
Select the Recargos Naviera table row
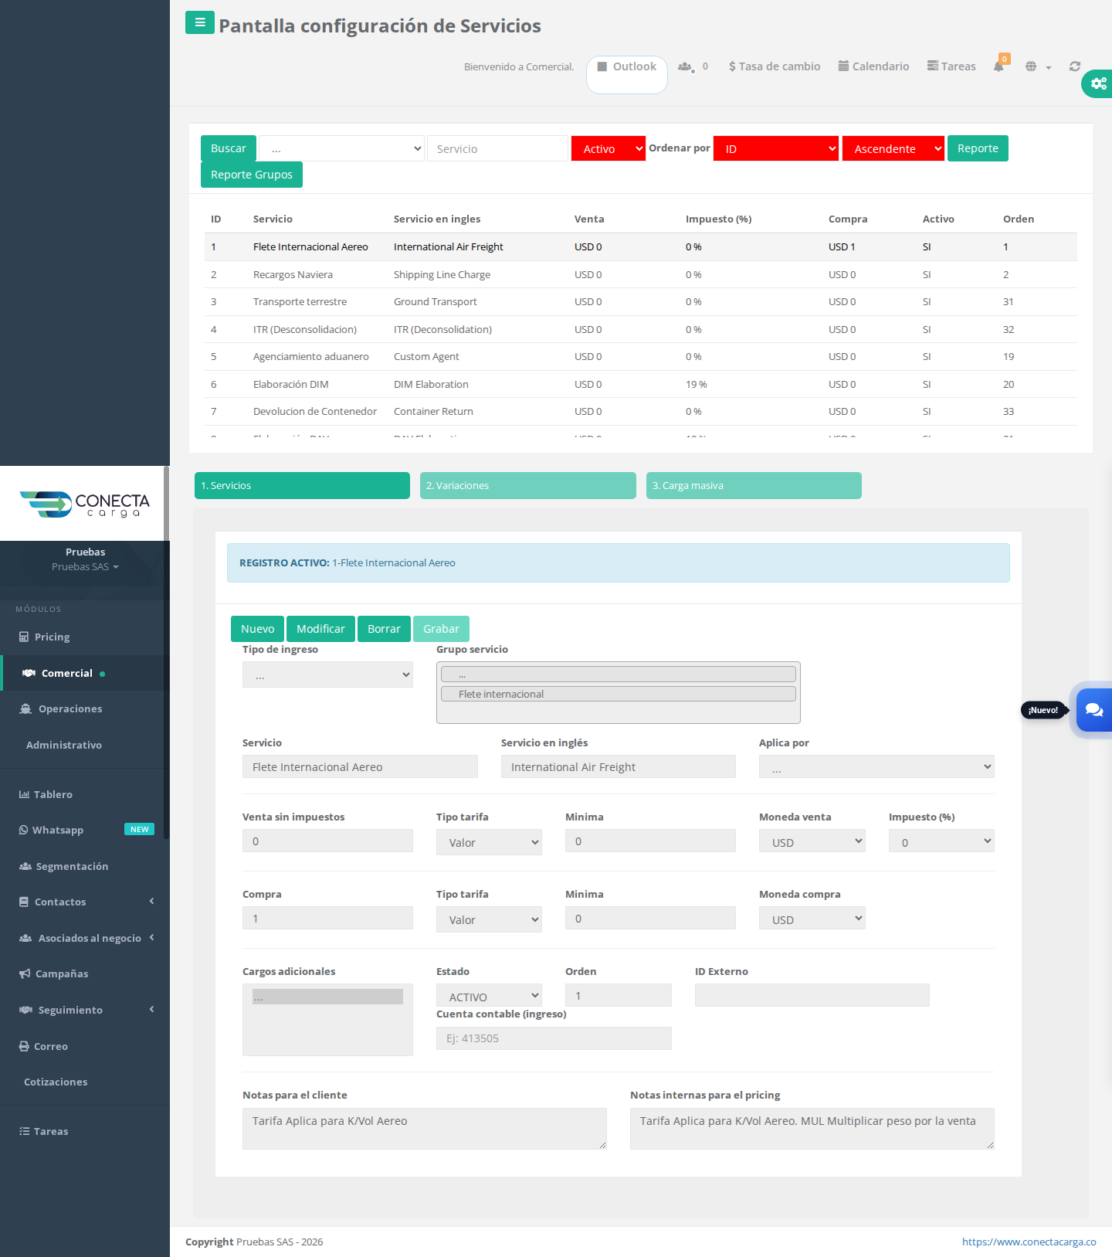[x=641, y=274]
